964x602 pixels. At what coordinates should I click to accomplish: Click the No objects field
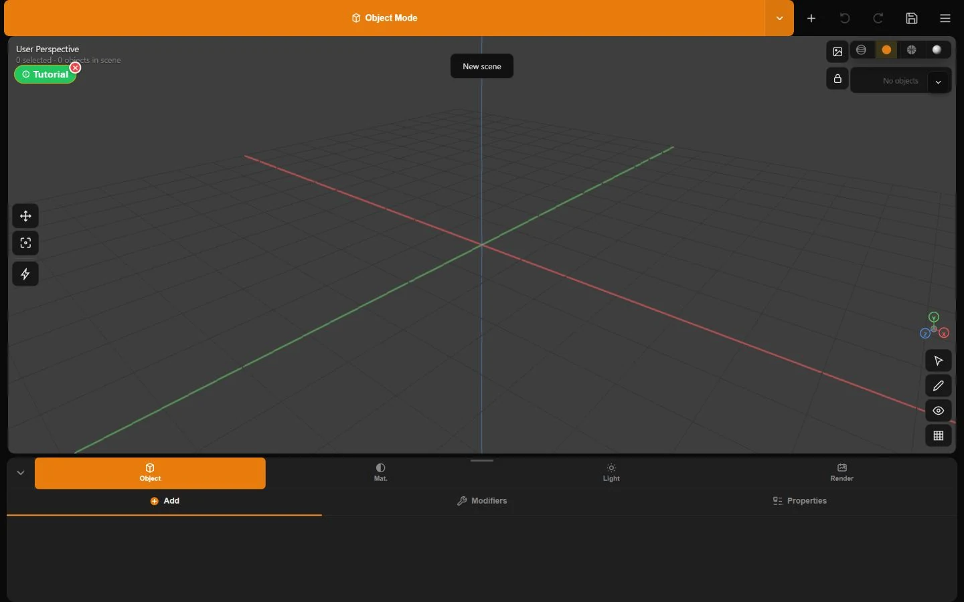[900, 81]
